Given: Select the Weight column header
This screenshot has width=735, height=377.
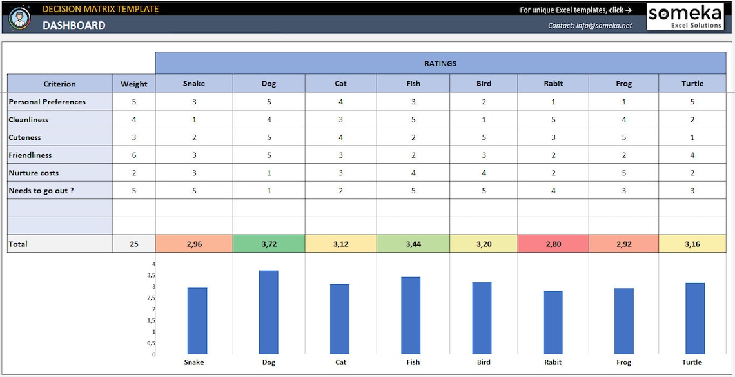Looking at the screenshot, I should tap(133, 83).
